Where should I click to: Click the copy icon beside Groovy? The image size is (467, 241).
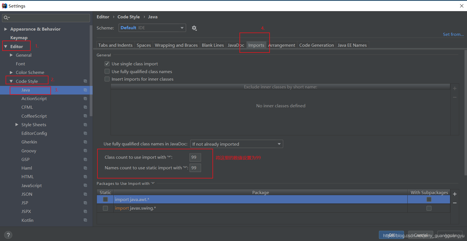tap(85, 151)
